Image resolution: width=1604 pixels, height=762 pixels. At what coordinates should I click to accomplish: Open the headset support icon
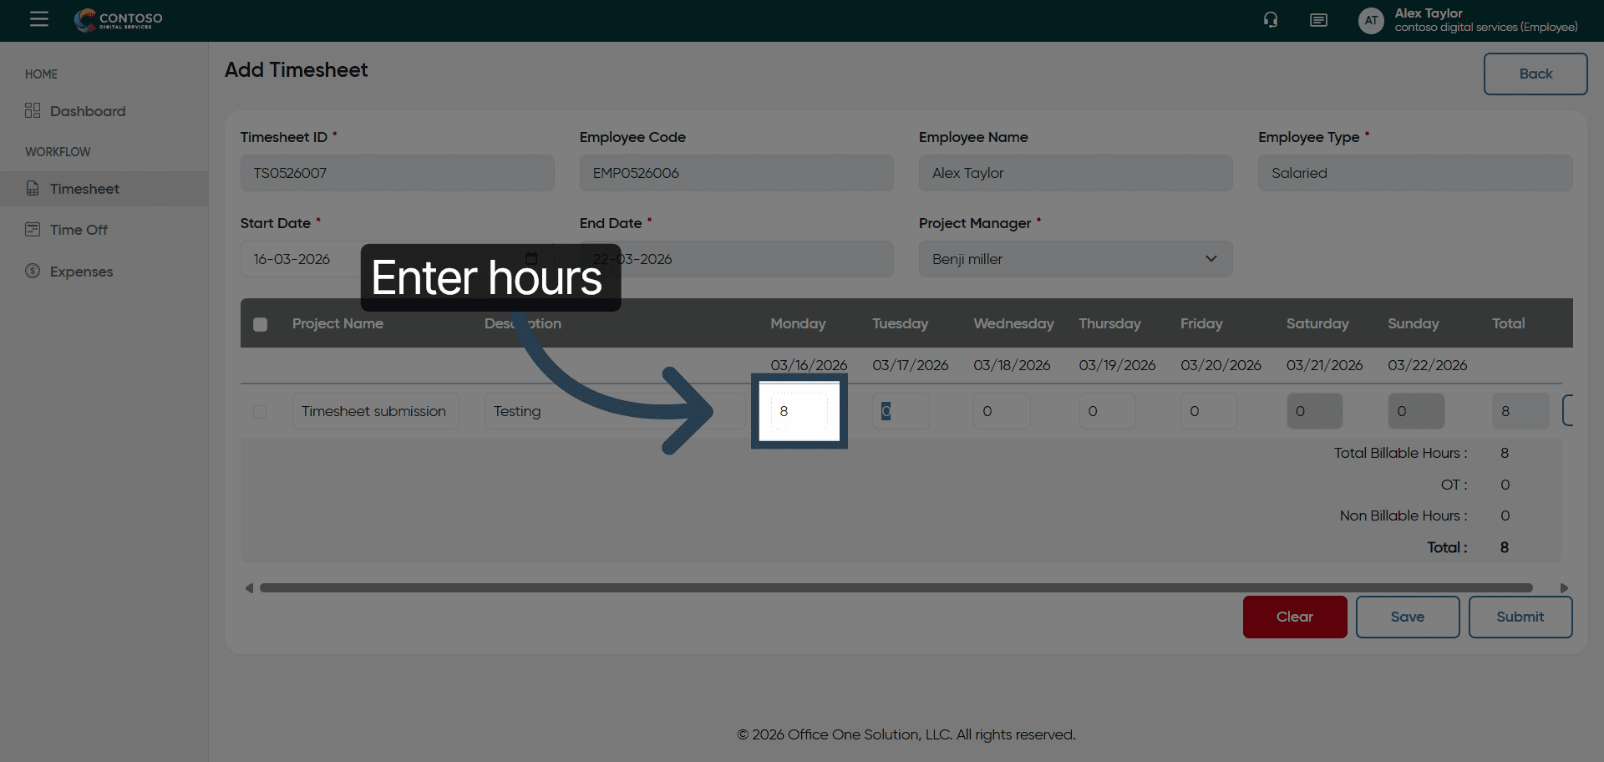coord(1271,20)
